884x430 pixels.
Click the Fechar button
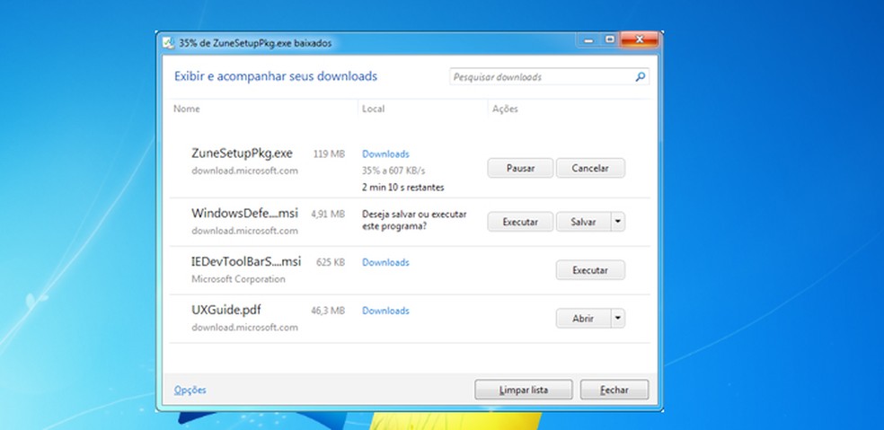(x=614, y=390)
